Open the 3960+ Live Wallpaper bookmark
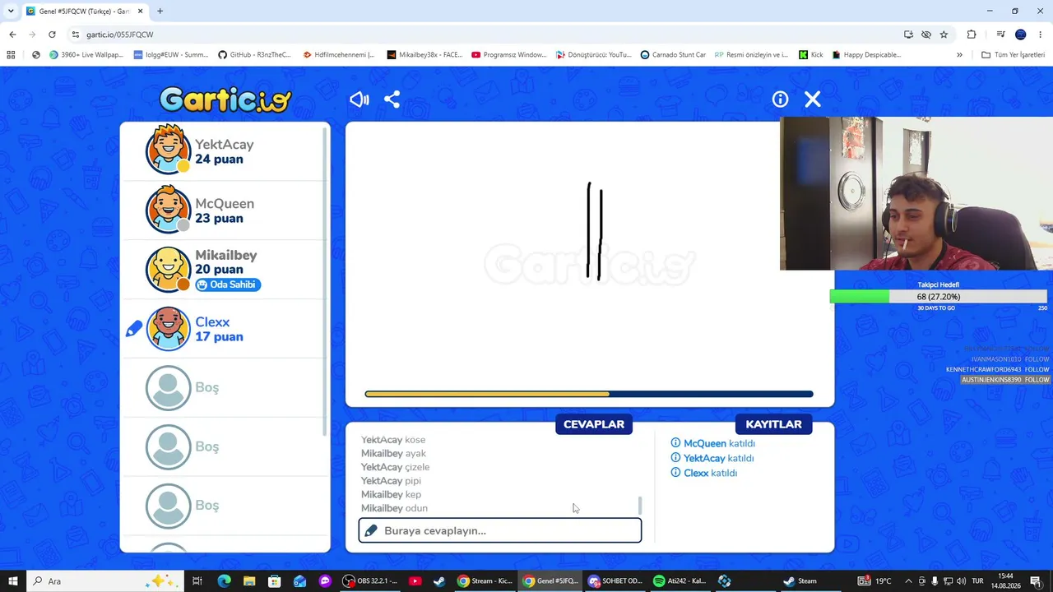The image size is (1053, 592). (x=86, y=55)
